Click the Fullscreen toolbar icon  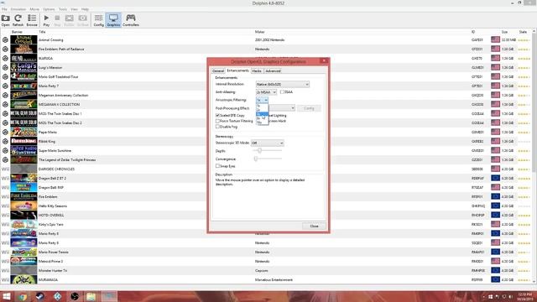point(69,20)
